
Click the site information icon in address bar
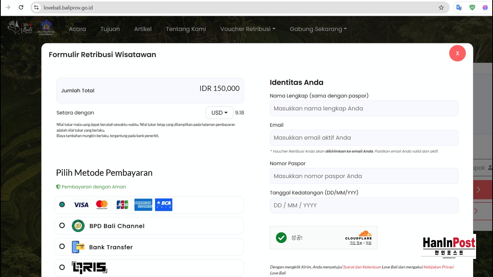[x=36, y=7]
